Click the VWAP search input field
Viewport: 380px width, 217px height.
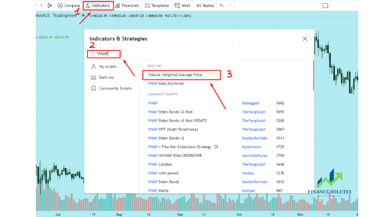[104, 54]
